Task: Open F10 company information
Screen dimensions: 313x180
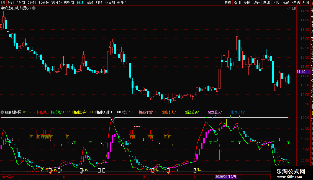Action: click(x=276, y=2)
